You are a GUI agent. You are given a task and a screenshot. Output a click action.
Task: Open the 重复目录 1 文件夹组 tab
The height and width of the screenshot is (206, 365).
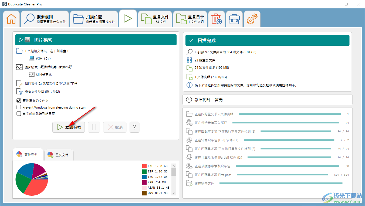[x=190, y=19]
